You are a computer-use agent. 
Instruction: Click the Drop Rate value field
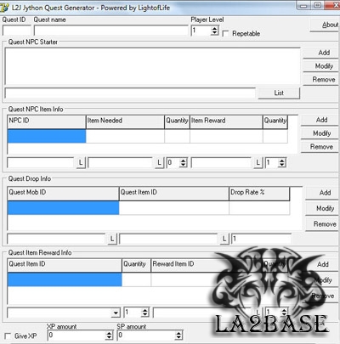coord(261,239)
